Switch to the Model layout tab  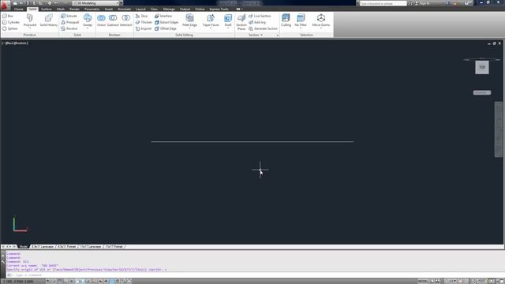[23, 247]
